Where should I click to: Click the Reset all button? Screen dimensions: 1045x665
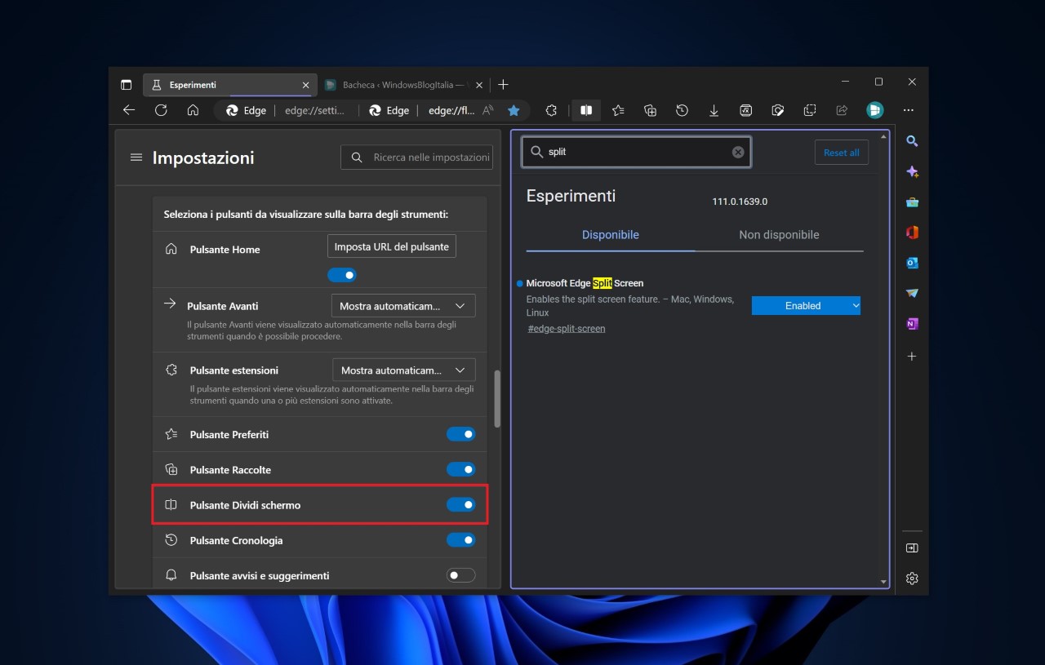[841, 153]
